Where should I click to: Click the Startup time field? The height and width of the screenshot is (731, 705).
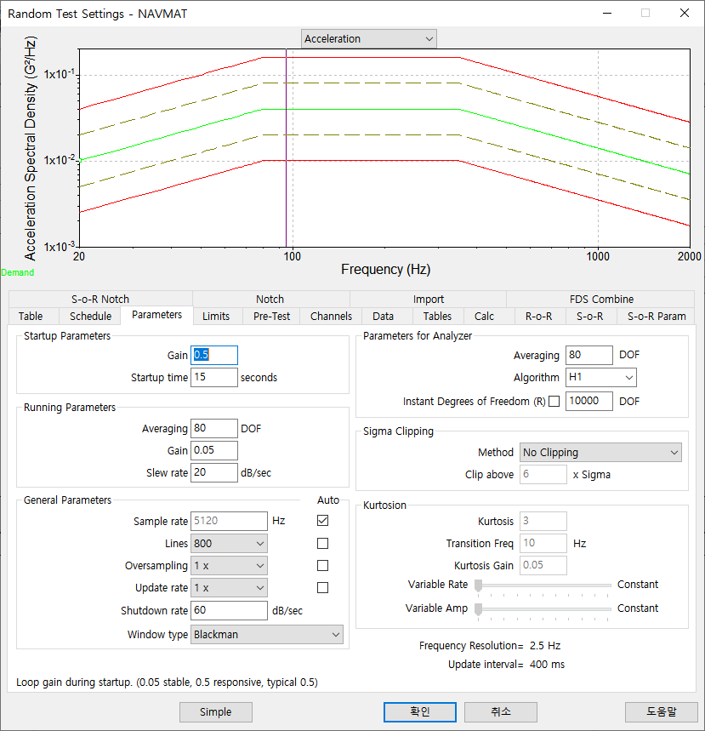click(x=213, y=377)
